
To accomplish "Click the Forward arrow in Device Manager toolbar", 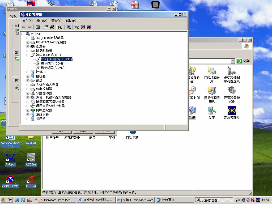I will pyautogui.click(x=29, y=27).
